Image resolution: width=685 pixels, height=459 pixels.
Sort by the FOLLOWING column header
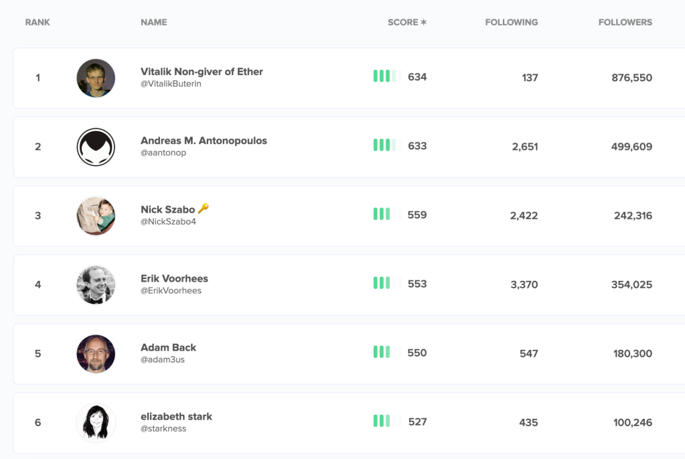point(511,22)
